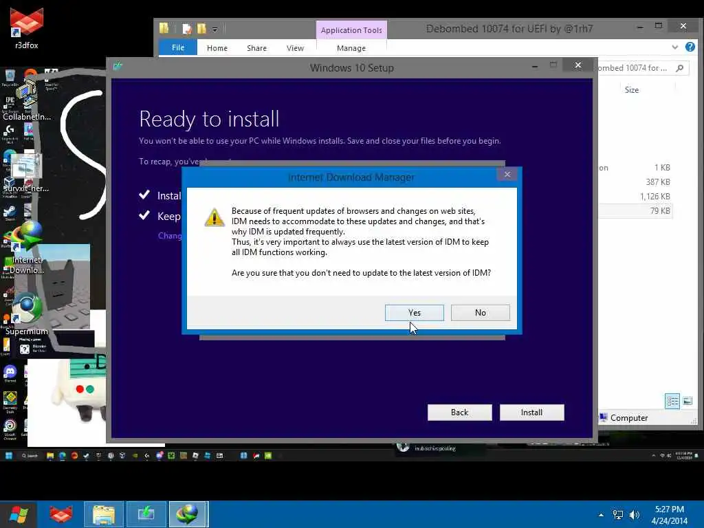Select the highlighted 79 KB file row

click(x=635, y=210)
